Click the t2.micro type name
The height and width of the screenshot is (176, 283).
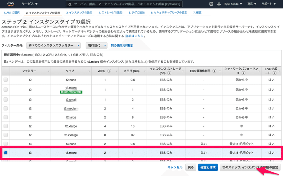pyautogui.click(x=71, y=88)
